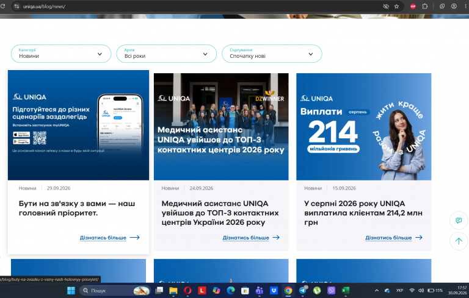Click Новини tag beside 15.09.2026
The image size is (469, 298).
313,188
